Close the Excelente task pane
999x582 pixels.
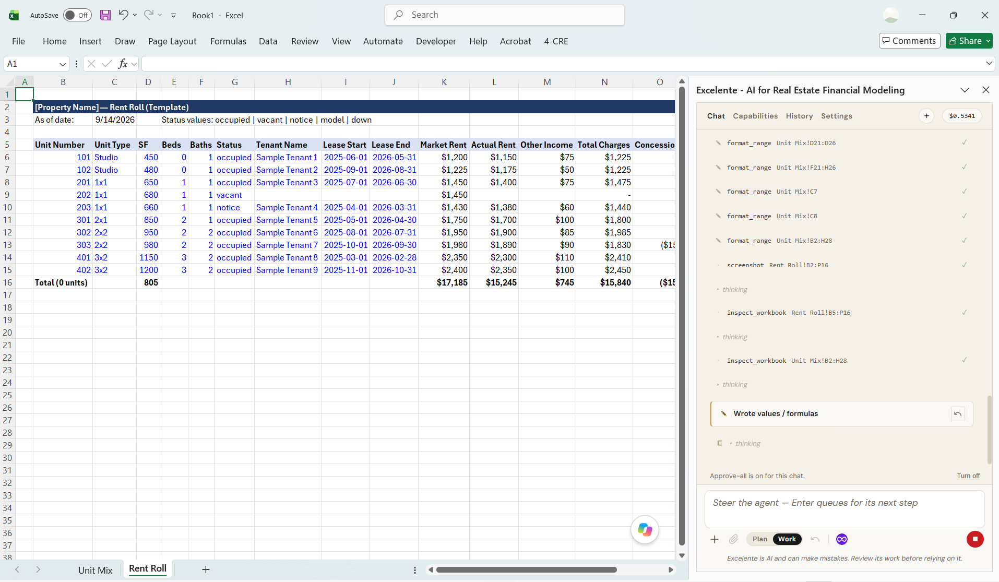(985, 90)
